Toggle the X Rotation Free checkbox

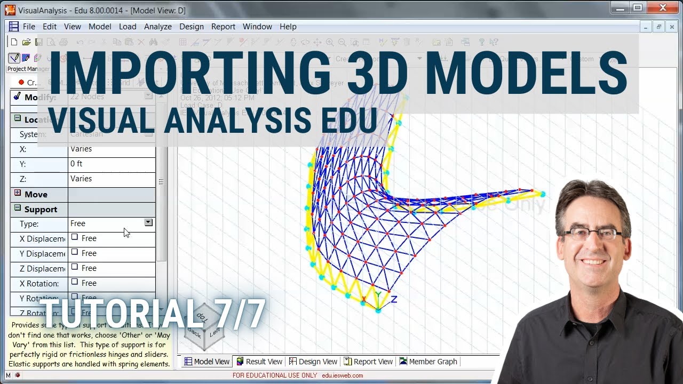tap(75, 282)
